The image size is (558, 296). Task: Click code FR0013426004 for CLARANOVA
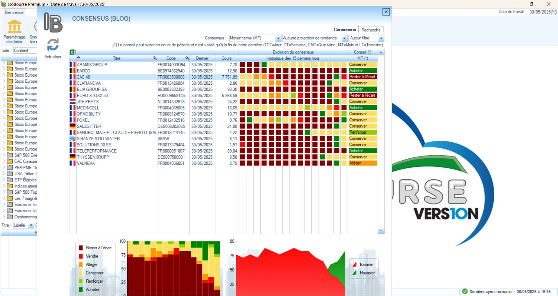pos(171,83)
